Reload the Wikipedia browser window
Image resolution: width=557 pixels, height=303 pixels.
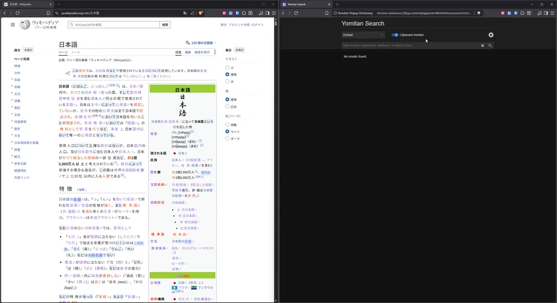(18, 13)
